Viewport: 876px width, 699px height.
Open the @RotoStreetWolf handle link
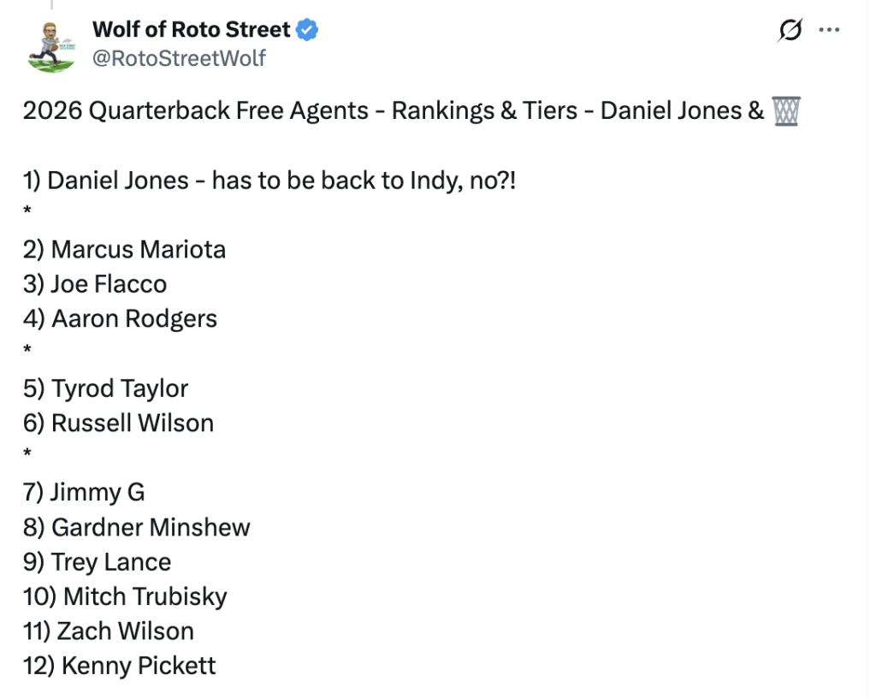coord(179,57)
